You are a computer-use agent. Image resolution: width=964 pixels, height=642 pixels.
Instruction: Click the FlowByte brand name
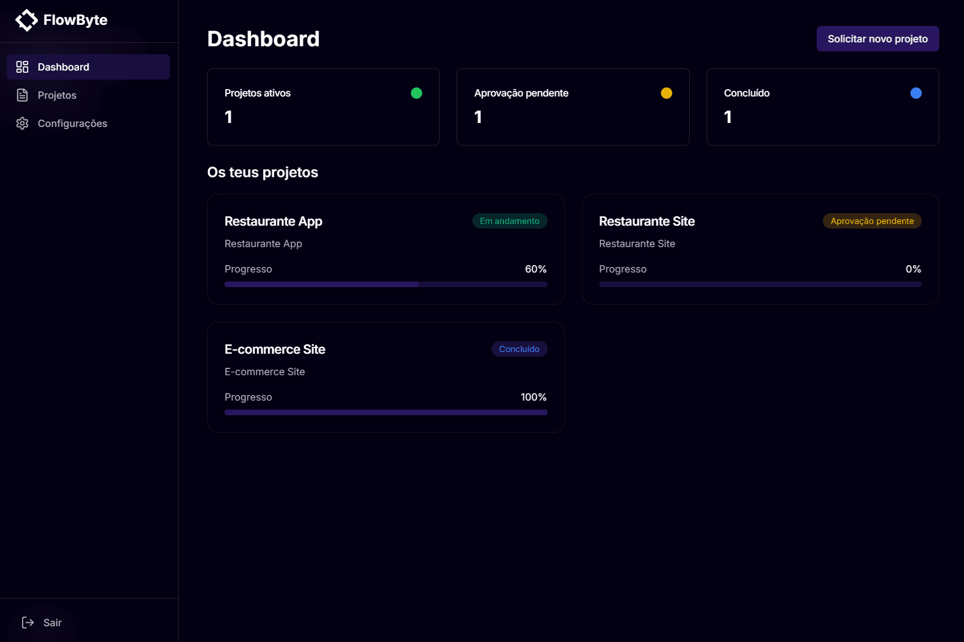click(76, 20)
